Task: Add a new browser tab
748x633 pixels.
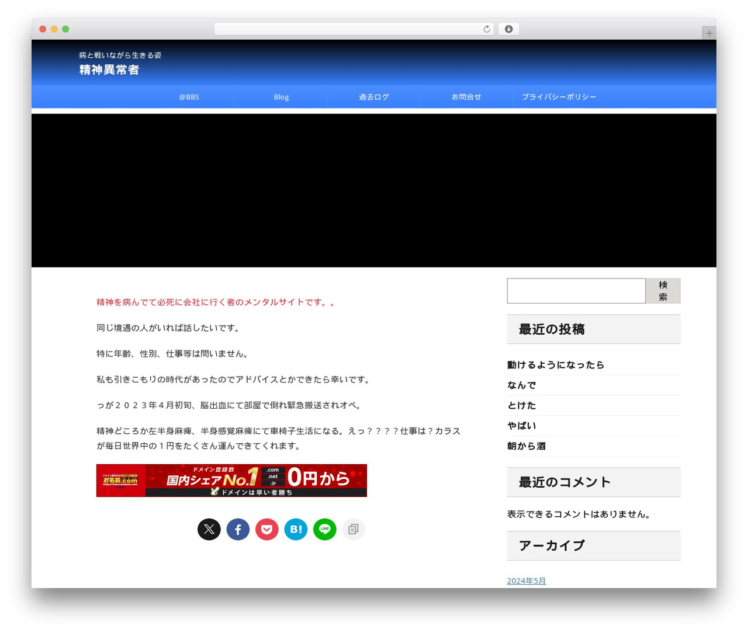Action: point(709,33)
